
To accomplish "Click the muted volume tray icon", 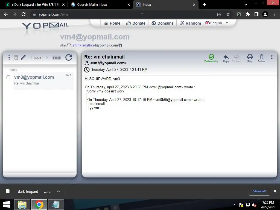I will (254, 205).
